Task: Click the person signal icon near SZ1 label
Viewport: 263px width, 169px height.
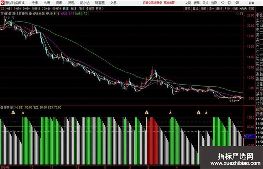Action: coord(23,113)
